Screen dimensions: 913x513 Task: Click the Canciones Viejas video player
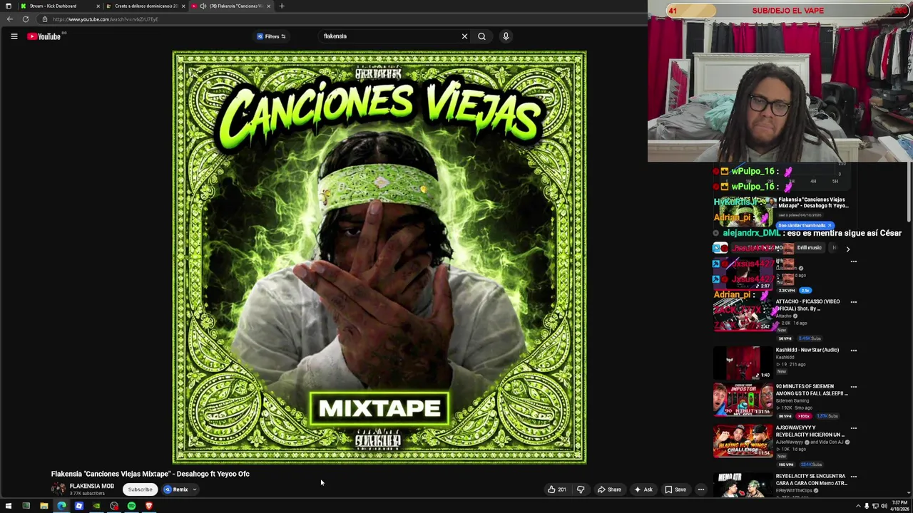click(x=379, y=257)
